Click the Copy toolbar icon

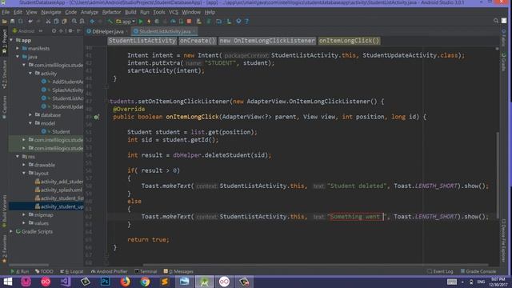tap(56, 22)
